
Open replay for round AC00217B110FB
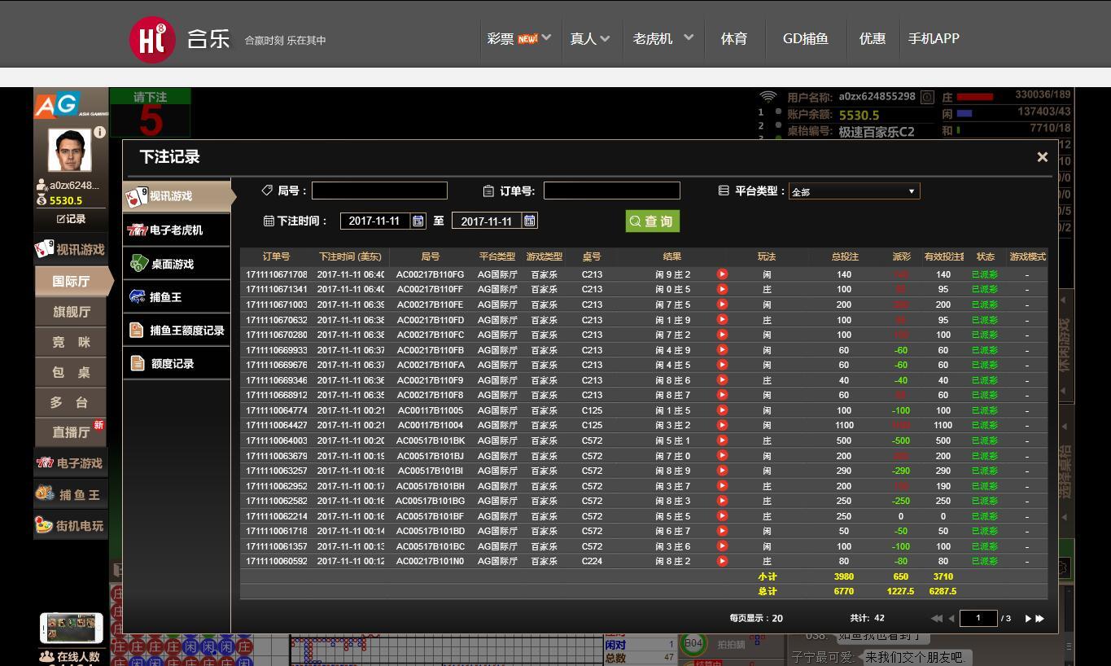[x=722, y=350]
